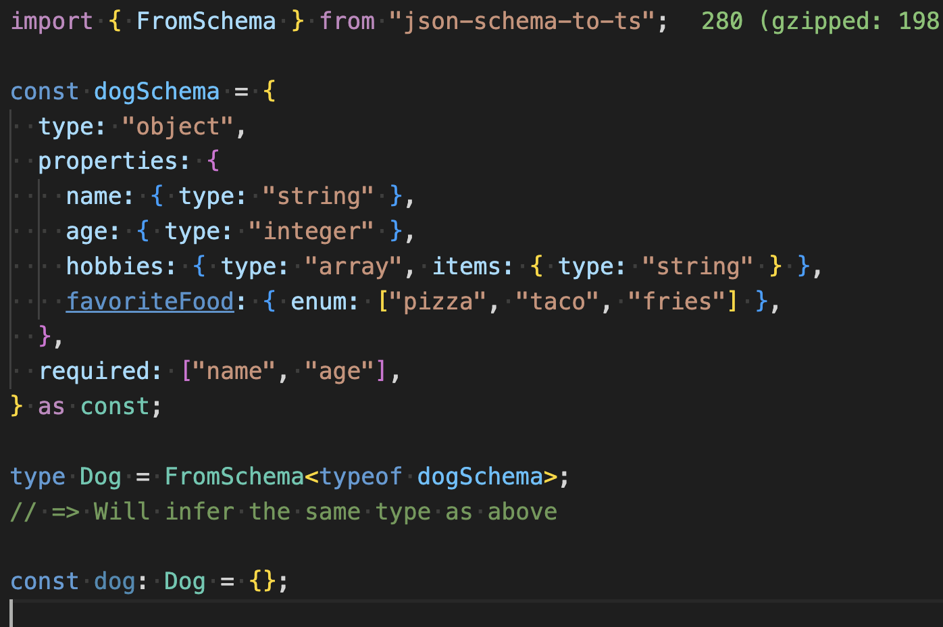943x627 pixels.
Task: Click the "string" value on the name line
Action: pos(317,196)
